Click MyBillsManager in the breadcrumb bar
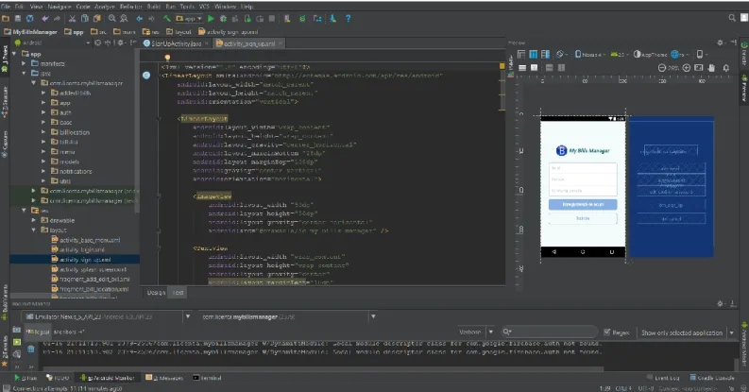749x392 pixels. coord(31,31)
